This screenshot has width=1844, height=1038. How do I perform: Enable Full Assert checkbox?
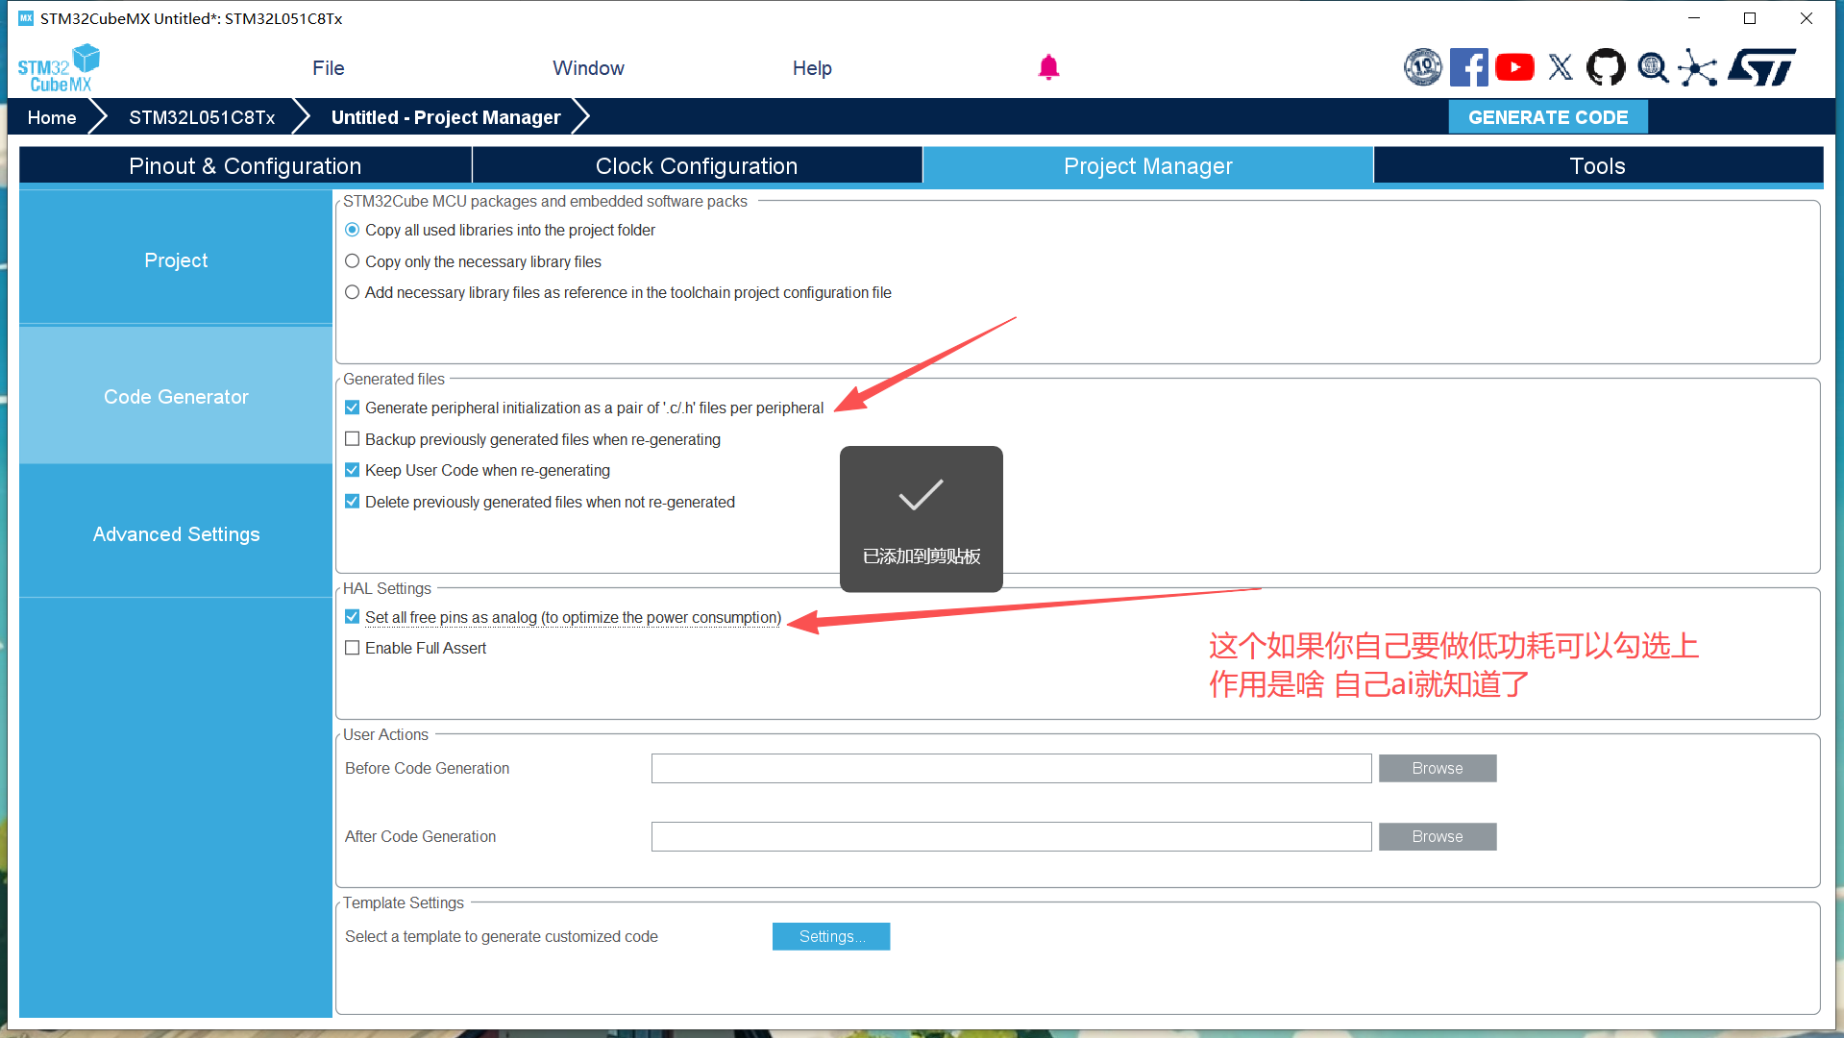(353, 648)
